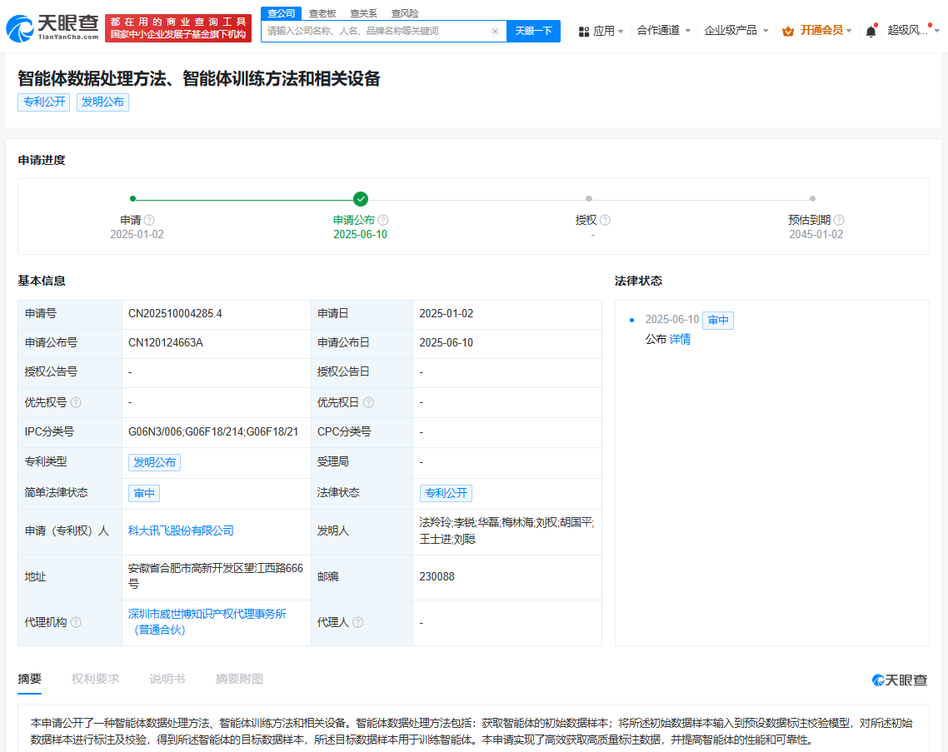Click the notification bell icon

pos(871,31)
